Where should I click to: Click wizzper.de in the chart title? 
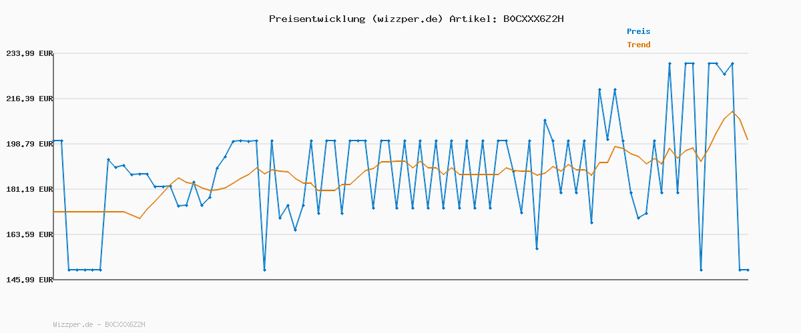click(x=407, y=19)
